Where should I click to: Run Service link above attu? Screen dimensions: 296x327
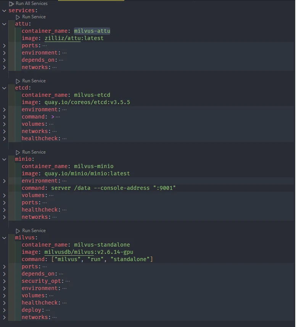point(34,17)
